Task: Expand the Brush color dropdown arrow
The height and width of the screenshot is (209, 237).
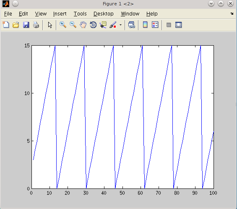Action: [120, 25]
